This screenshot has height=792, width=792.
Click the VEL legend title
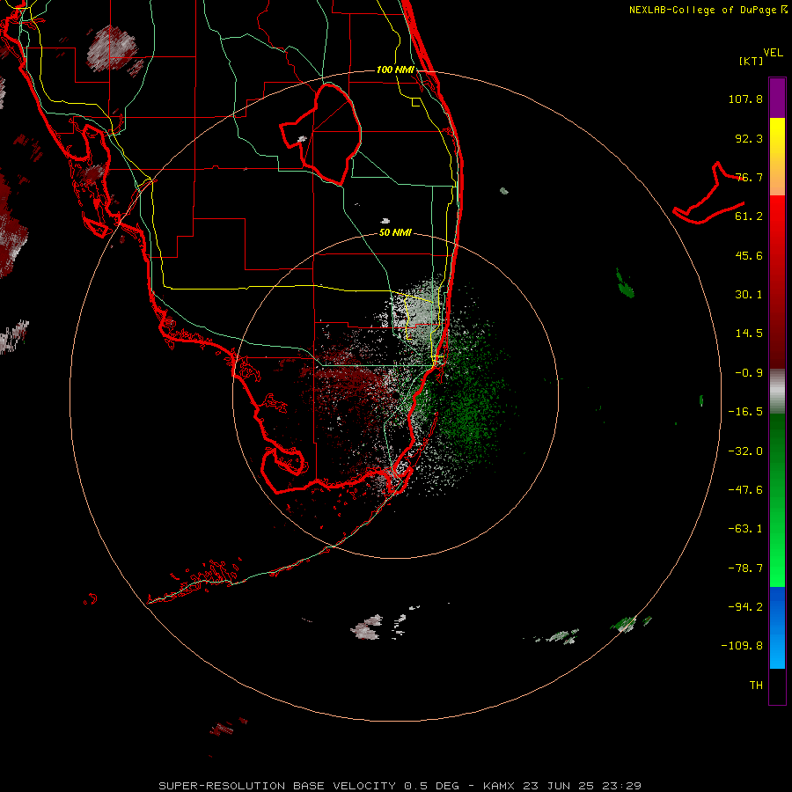click(773, 53)
